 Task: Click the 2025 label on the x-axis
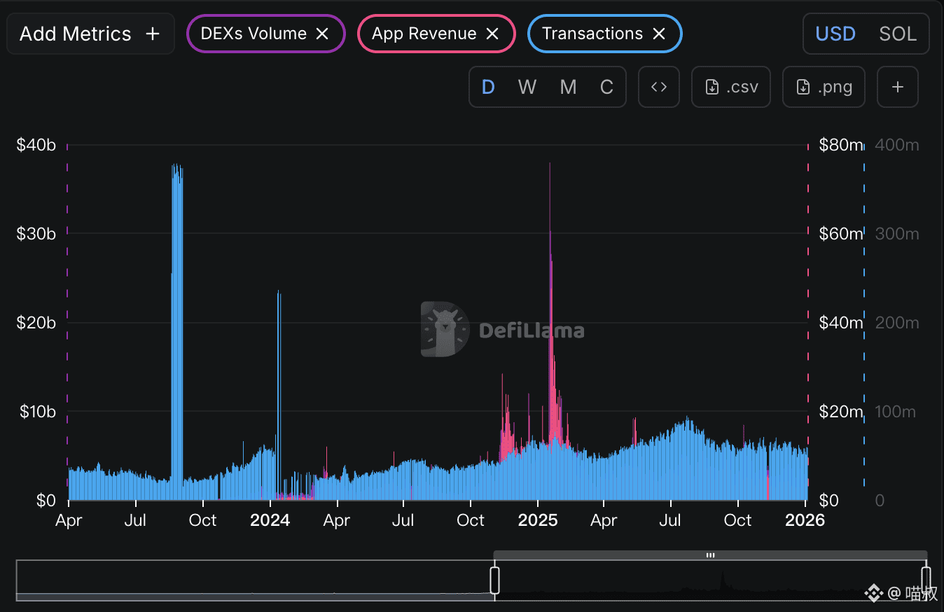coord(537,520)
